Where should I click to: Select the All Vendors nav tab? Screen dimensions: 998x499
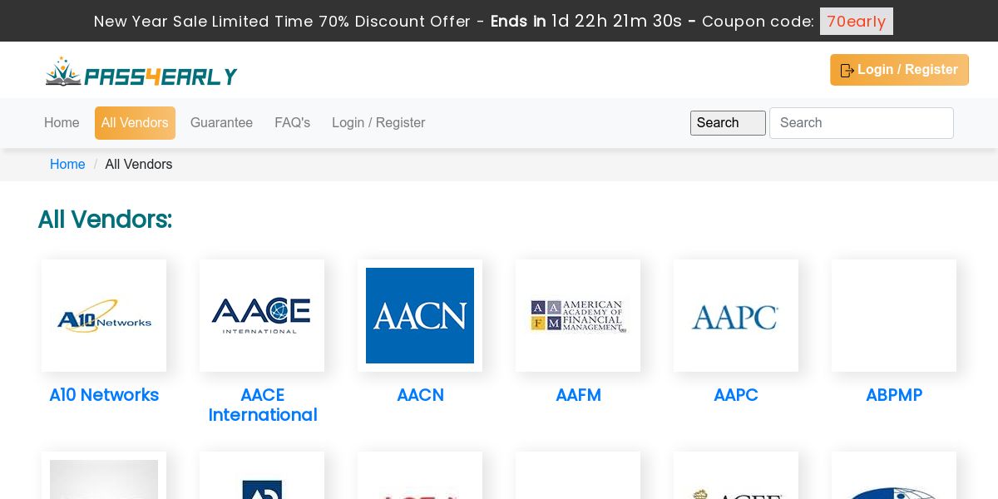pyautogui.click(x=135, y=123)
